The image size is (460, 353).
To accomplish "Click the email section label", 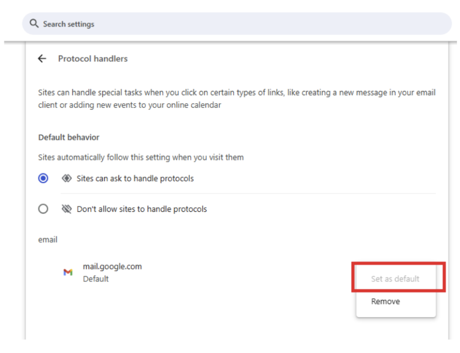I will tap(48, 240).
